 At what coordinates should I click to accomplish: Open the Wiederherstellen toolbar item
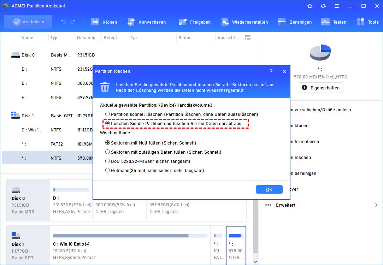(244, 22)
